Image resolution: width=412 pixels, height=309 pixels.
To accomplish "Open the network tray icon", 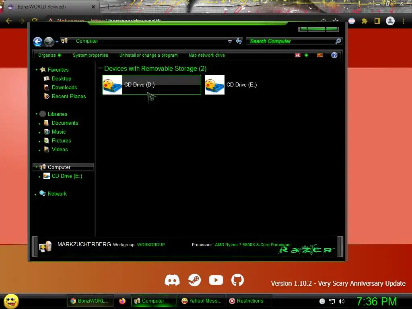I will (x=332, y=301).
